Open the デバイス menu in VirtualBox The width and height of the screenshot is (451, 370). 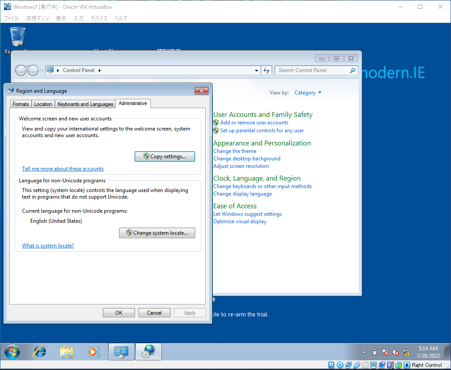(99, 18)
